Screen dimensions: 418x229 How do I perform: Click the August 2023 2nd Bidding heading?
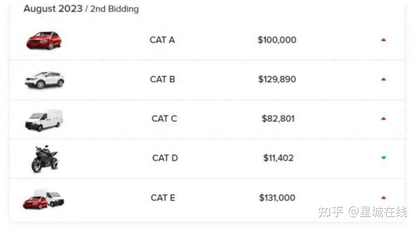(x=81, y=9)
